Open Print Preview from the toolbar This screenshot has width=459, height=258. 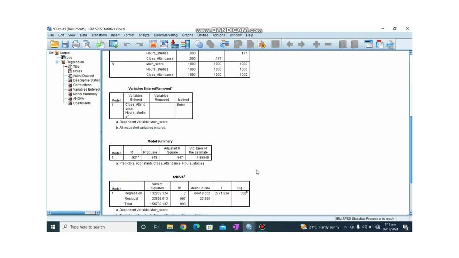click(x=86, y=44)
